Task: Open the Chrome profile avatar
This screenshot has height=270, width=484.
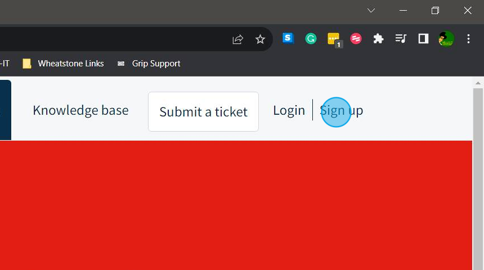Action: click(x=446, y=39)
